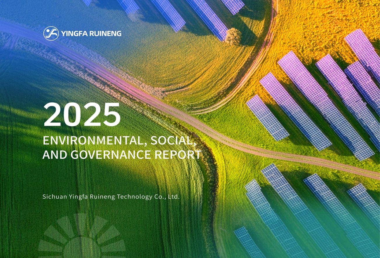380x258 pixels.
Task: Click the circular Yingfa Ruineng logo emblem
Action: [51, 33]
